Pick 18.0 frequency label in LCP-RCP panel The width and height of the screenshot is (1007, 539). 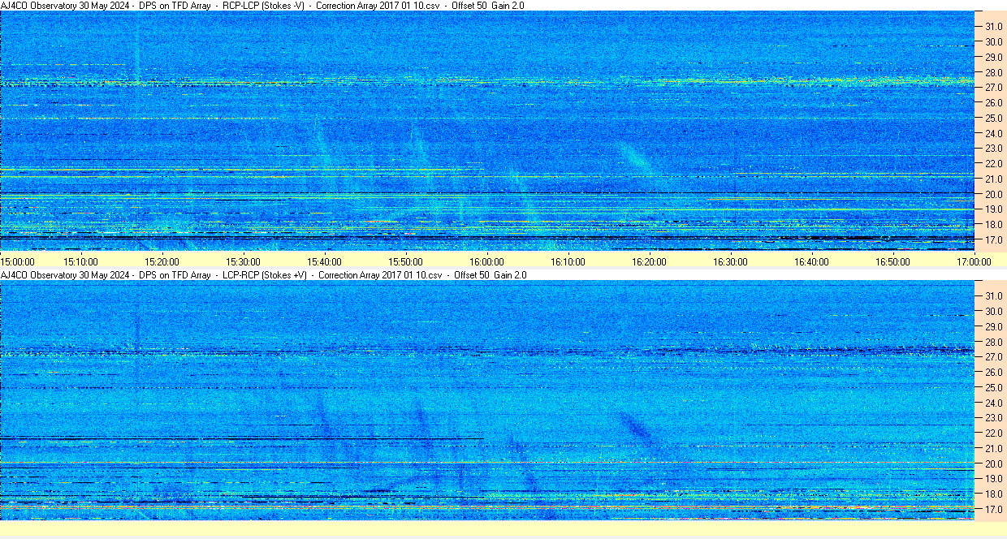point(994,494)
